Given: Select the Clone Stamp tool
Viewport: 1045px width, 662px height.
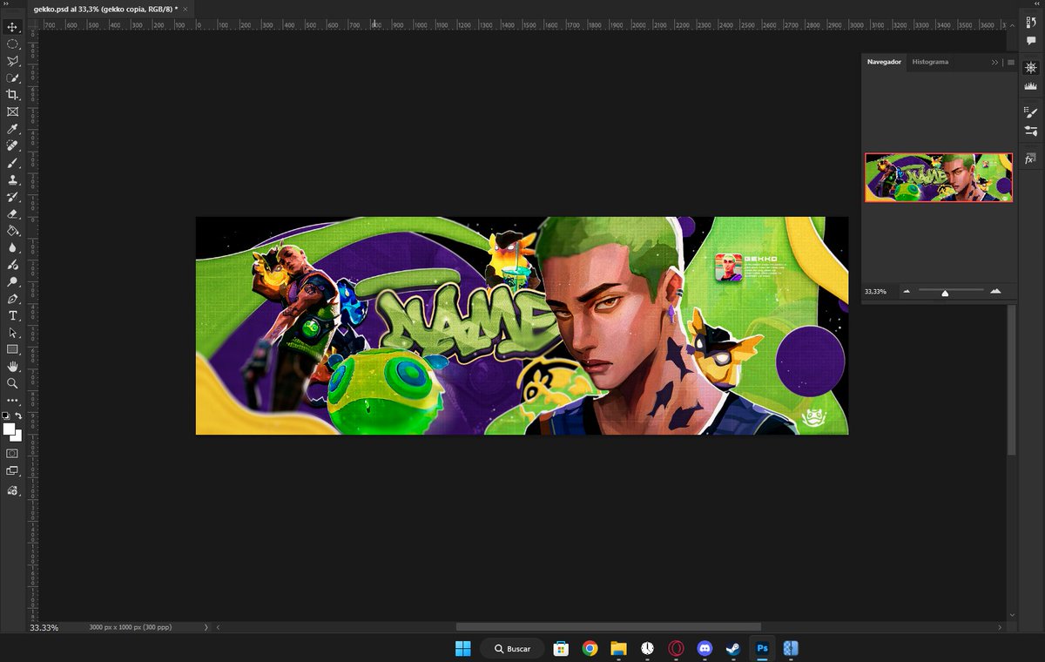Looking at the screenshot, I should pyautogui.click(x=12, y=179).
